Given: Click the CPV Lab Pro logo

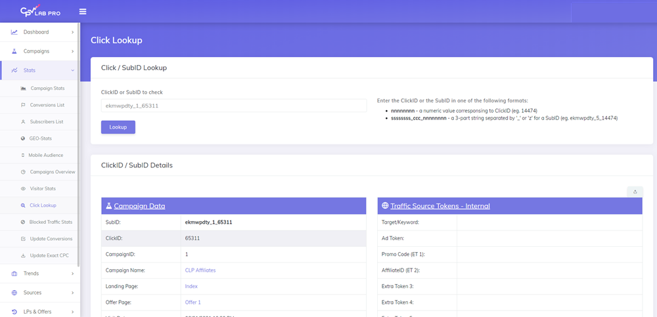Looking at the screenshot, I should click(41, 11).
